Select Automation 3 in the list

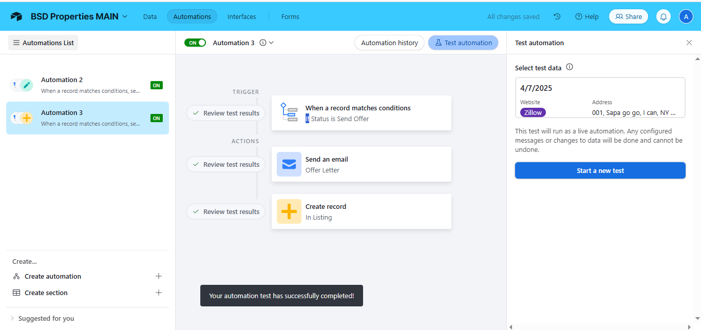(x=87, y=118)
